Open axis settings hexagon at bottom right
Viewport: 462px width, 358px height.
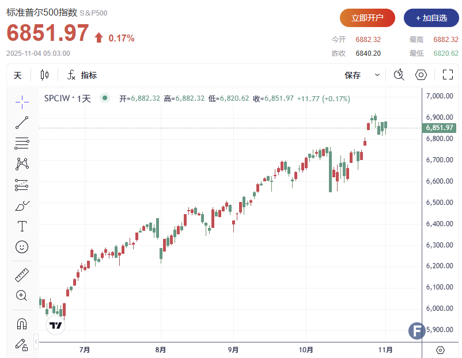[440, 350]
